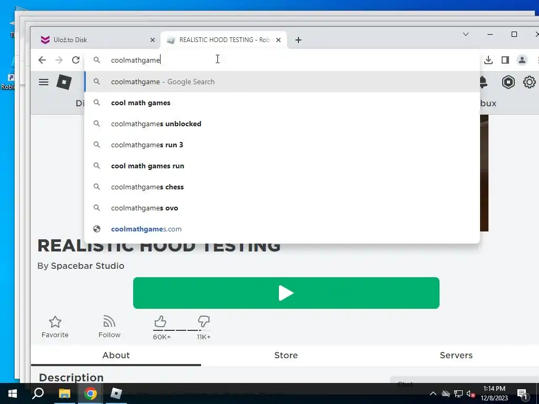Switch to the Store tab
The image size is (539, 404).
tap(286, 355)
